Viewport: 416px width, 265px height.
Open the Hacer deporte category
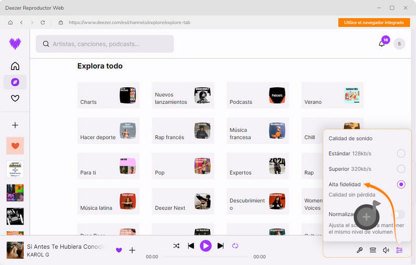pyautogui.click(x=108, y=130)
